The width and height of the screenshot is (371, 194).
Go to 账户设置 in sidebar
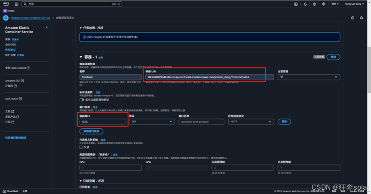(10, 55)
